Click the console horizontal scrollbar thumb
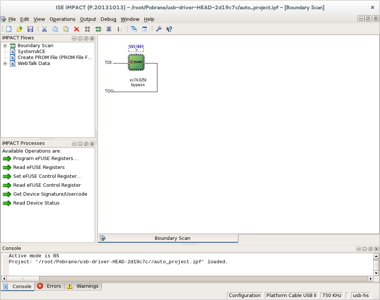Screen dimensions: 380x300 click(x=23, y=278)
